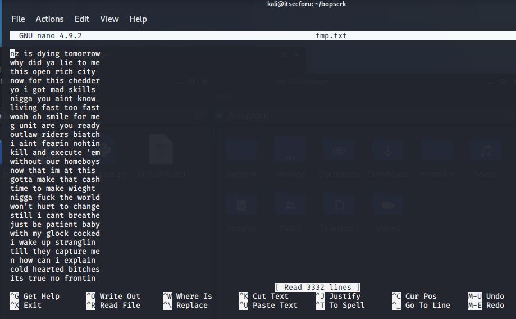Place cursor on line 'won't hurt to change'

pyautogui.click(x=55, y=207)
